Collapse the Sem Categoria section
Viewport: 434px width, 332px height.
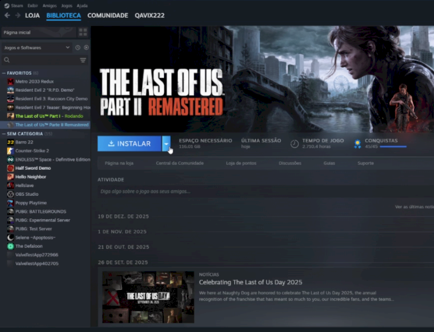click(x=3, y=133)
